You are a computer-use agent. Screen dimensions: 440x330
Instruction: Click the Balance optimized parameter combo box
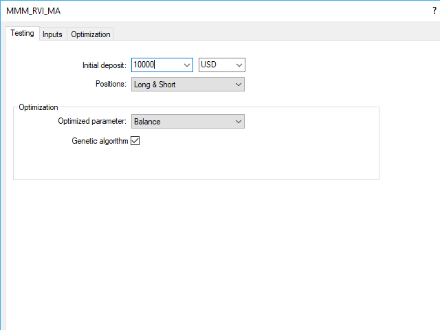(x=180, y=122)
